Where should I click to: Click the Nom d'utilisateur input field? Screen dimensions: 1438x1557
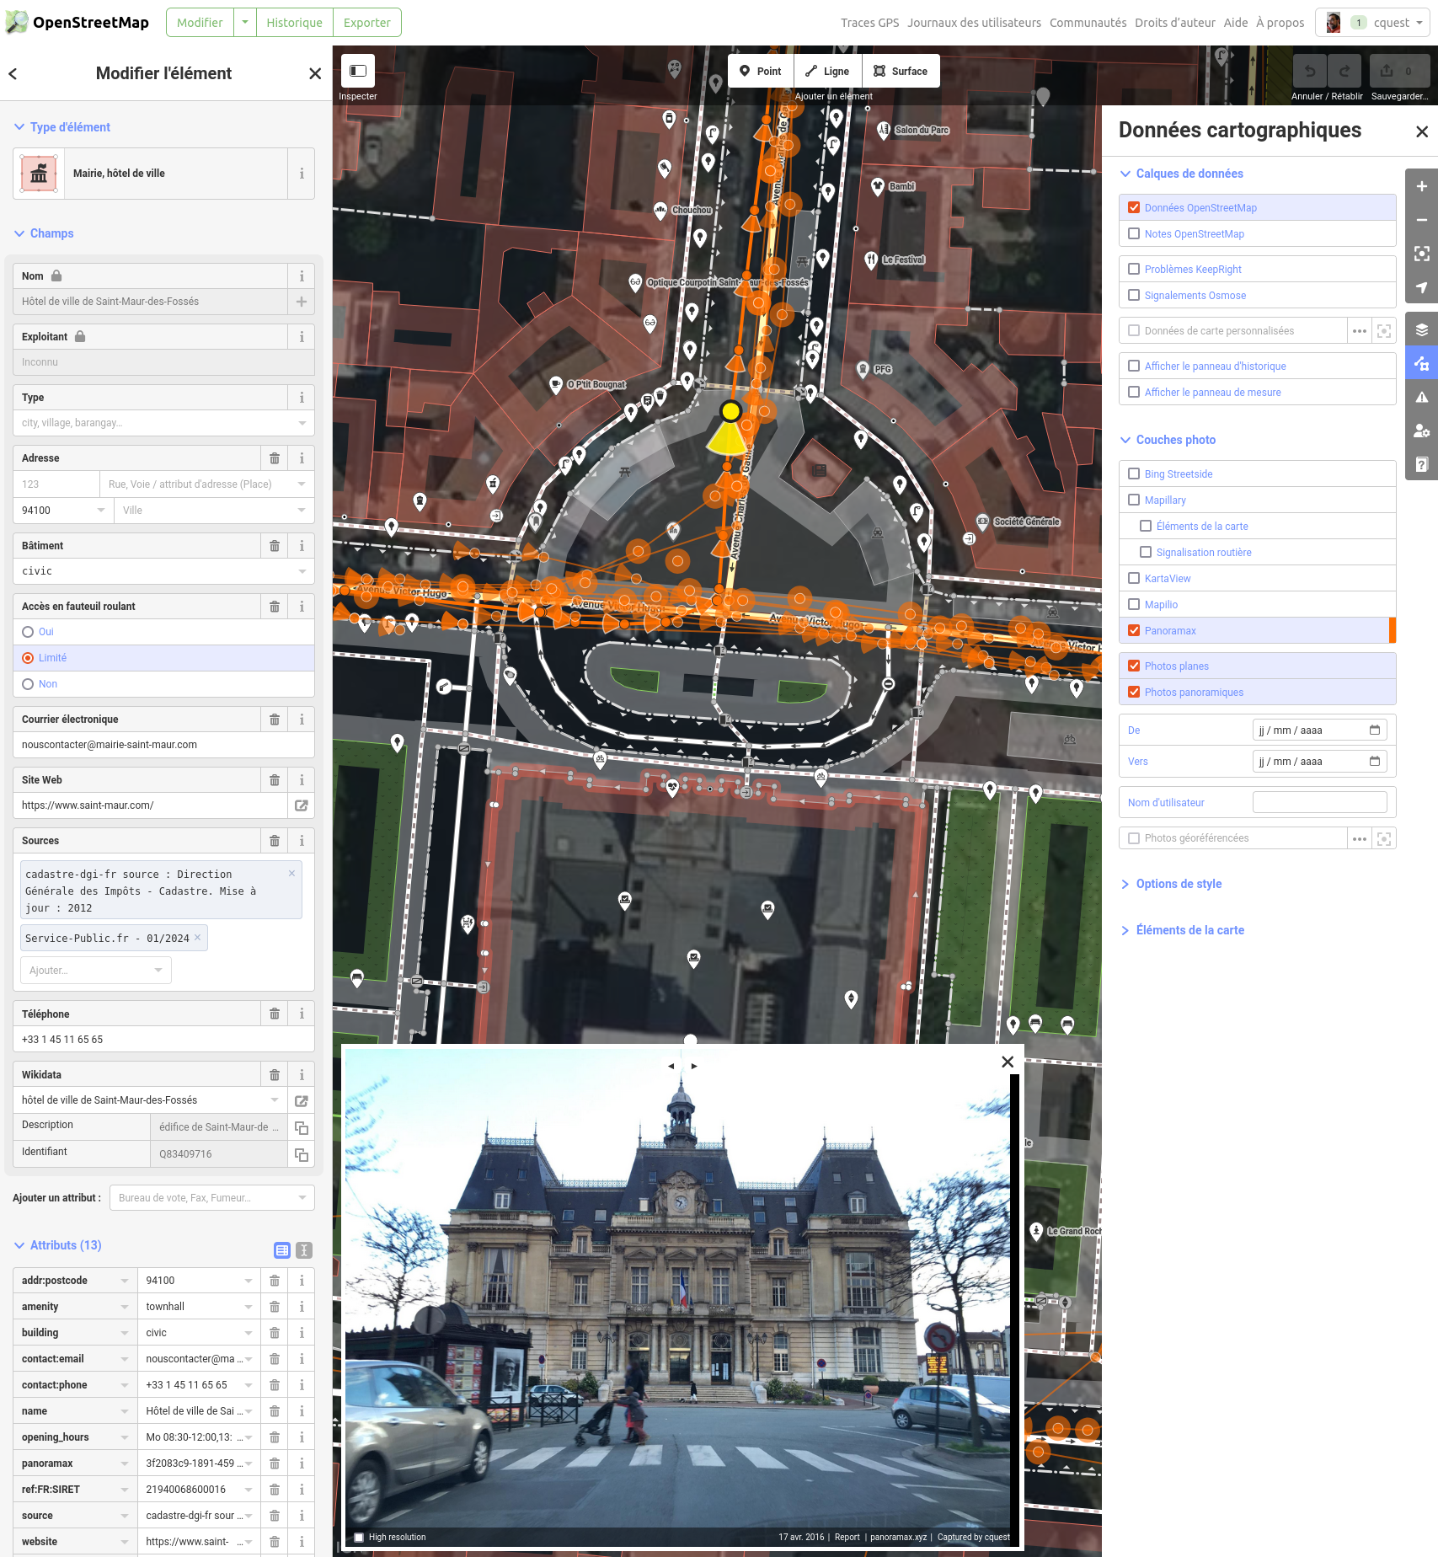[1319, 802]
